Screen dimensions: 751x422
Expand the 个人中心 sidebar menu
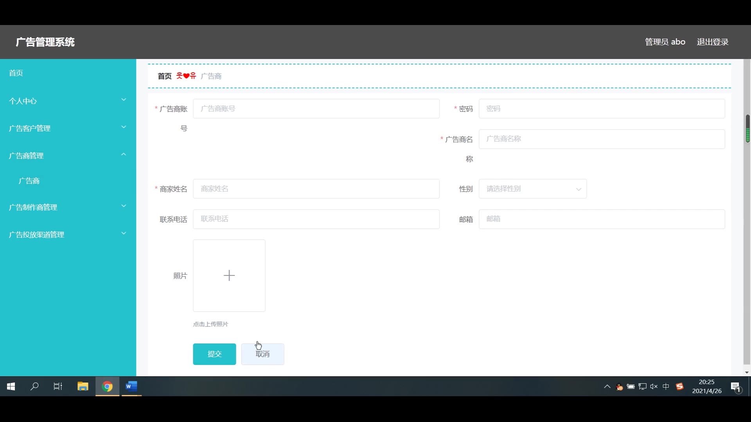click(68, 101)
